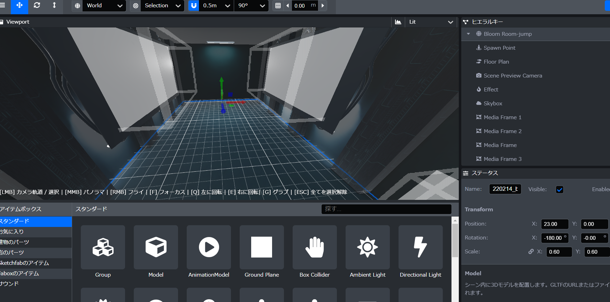Open the Selection pivot dropdown
This screenshot has width=610, height=302.
162,6
